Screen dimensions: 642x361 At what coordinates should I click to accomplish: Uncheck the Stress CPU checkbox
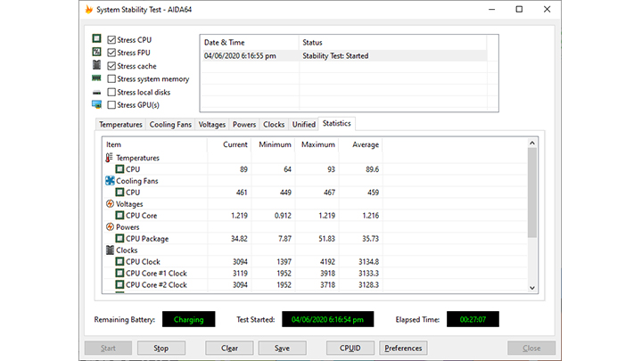click(x=111, y=40)
